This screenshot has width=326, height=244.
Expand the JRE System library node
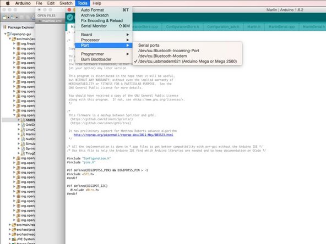point(9,239)
